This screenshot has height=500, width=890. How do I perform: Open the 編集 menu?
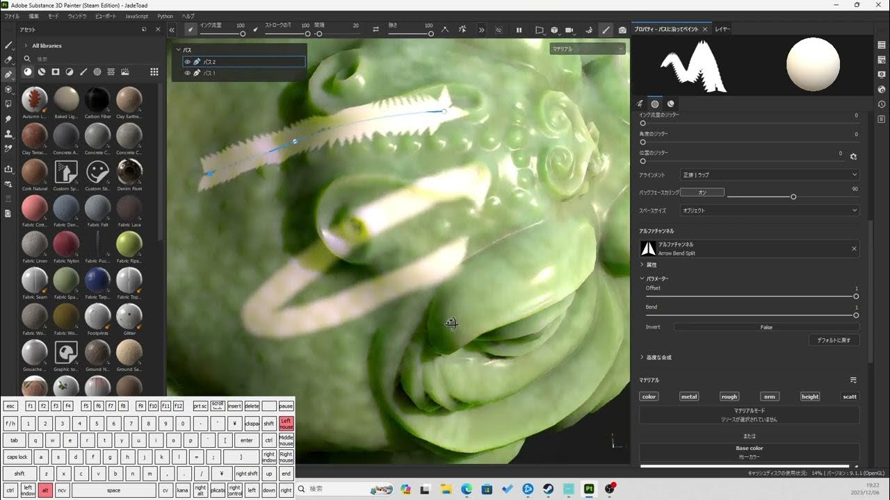pos(33,16)
